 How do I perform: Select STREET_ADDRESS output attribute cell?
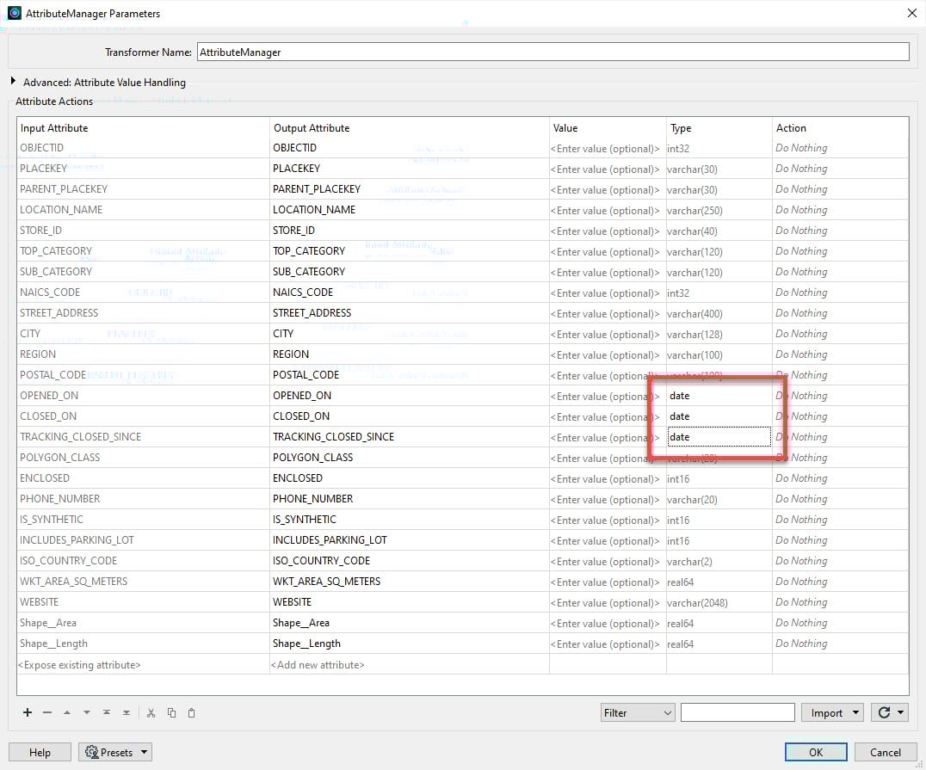410,313
